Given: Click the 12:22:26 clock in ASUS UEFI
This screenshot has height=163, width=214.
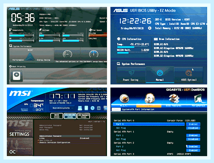Looking at the screenshot, I should pyautogui.click(x=135, y=21).
